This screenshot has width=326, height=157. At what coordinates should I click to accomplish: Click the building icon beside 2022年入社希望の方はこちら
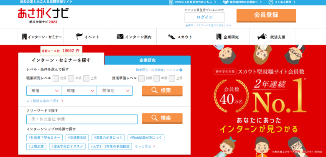(x=171, y=2)
